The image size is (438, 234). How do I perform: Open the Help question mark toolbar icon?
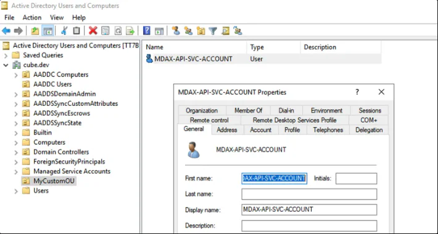point(146,31)
